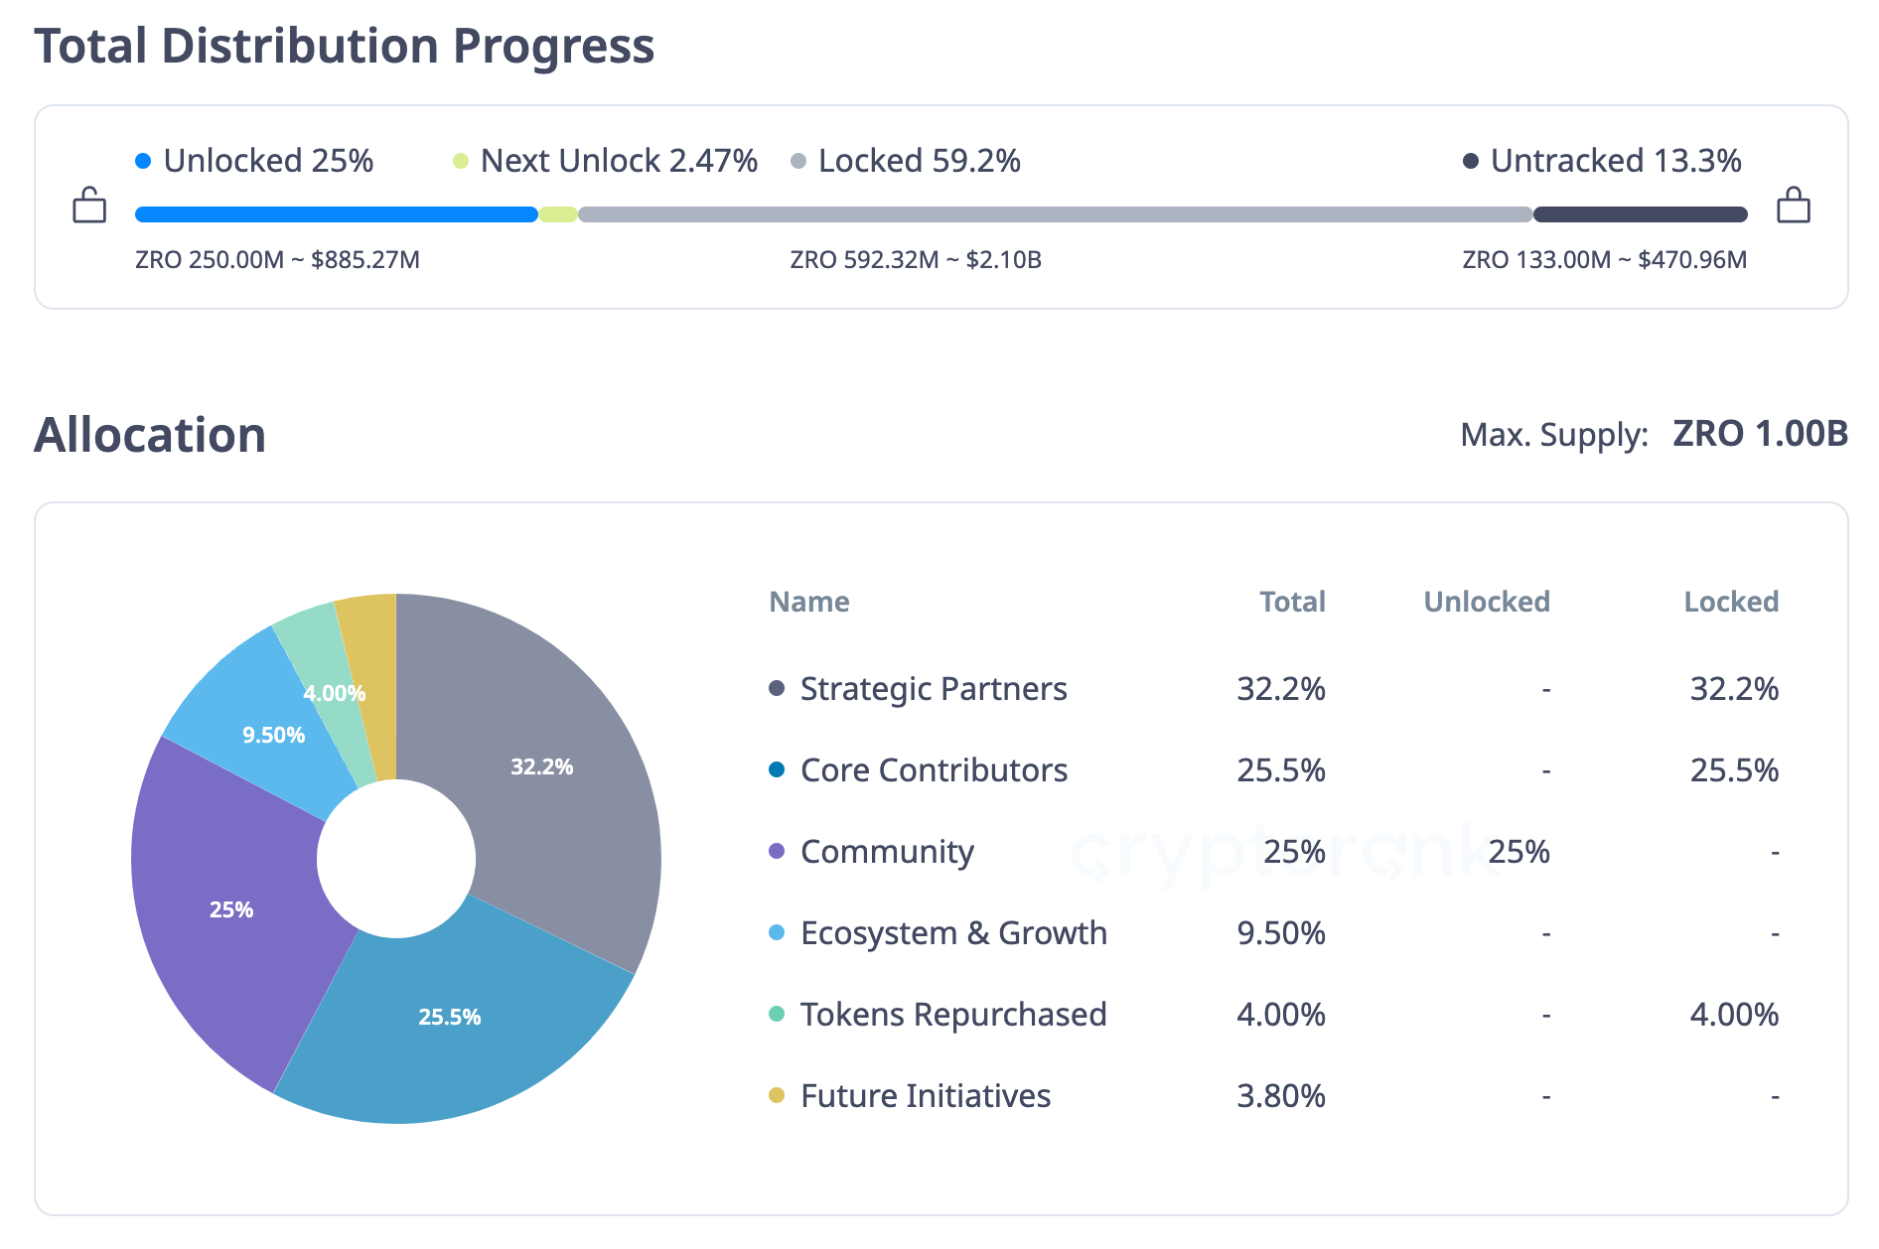Screen dimensions: 1879x1249
Task: Click the Tokens Repurchased row name
Action: pos(953,1015)
